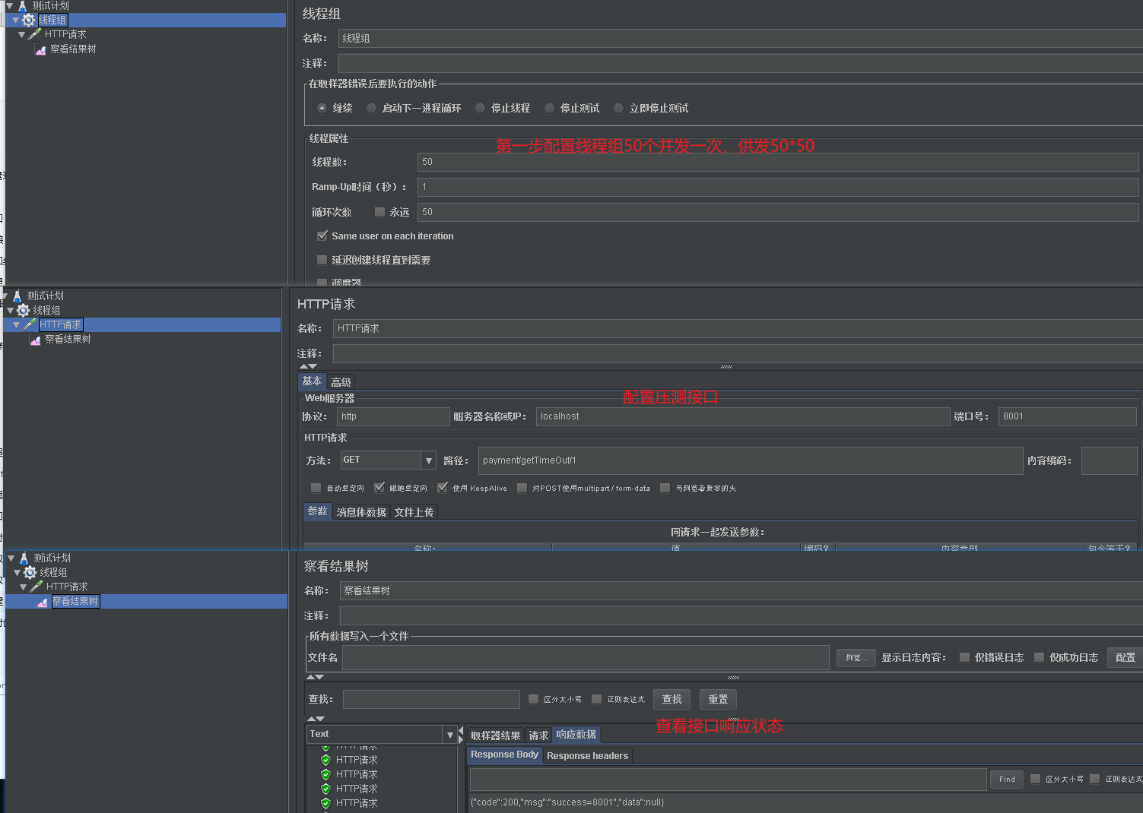Open the 消息体数据 tab
The width and height of the screenshot is (1143, 813).
361,512
